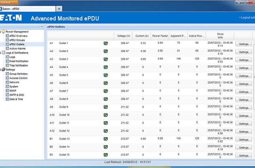Sort by Voltage (V) column header
Screen dimensions: 255x168
pyautogui.click(x=124, y=36)
